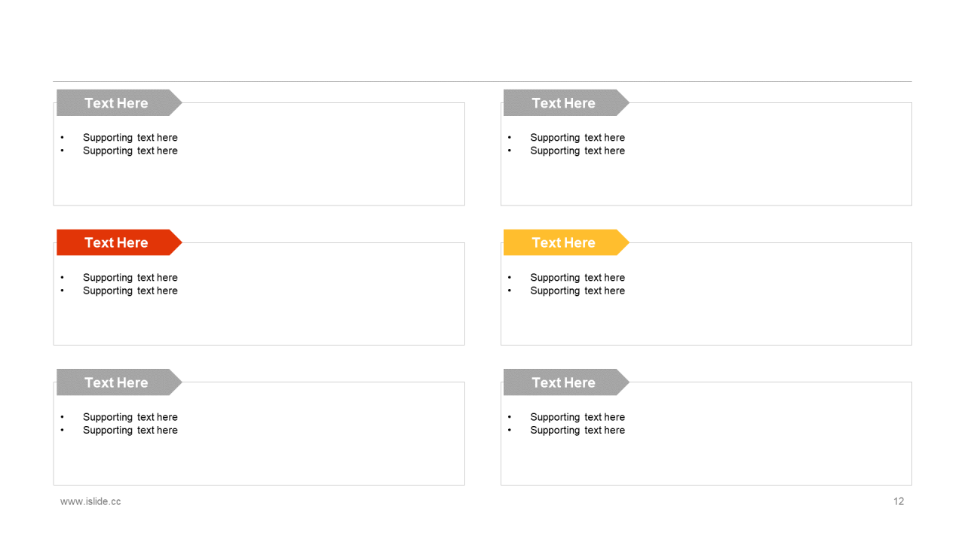Click first bullet under the yellow banner
The image size is (965, 542).
[x=577, y=278]
